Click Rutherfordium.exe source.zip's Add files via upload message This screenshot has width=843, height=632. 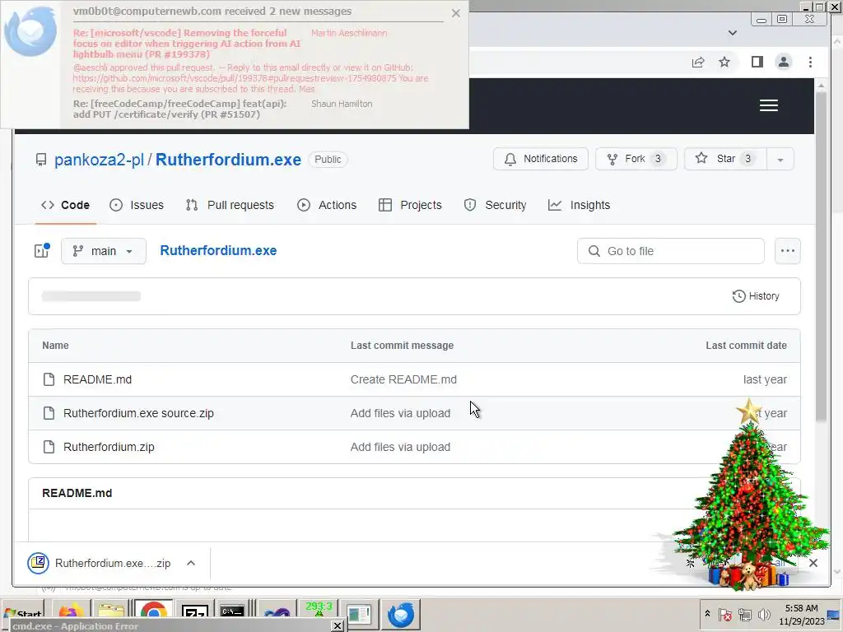(400, 413)
